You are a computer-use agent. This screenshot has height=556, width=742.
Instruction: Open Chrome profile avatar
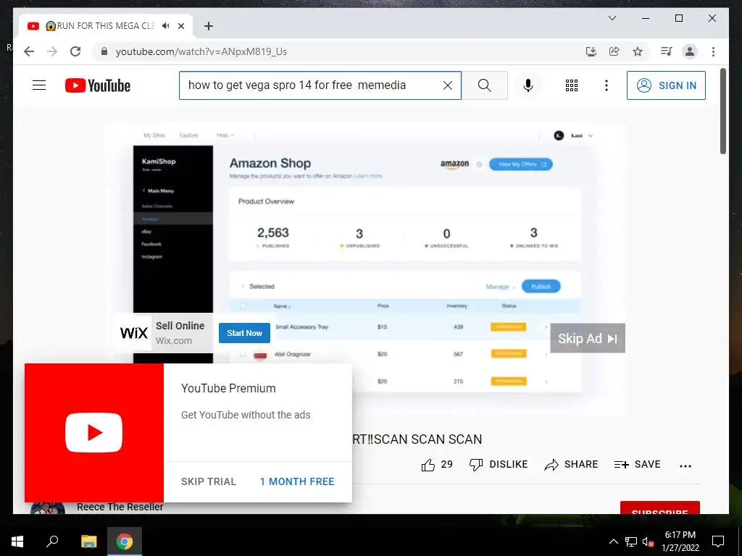[690, 51]
